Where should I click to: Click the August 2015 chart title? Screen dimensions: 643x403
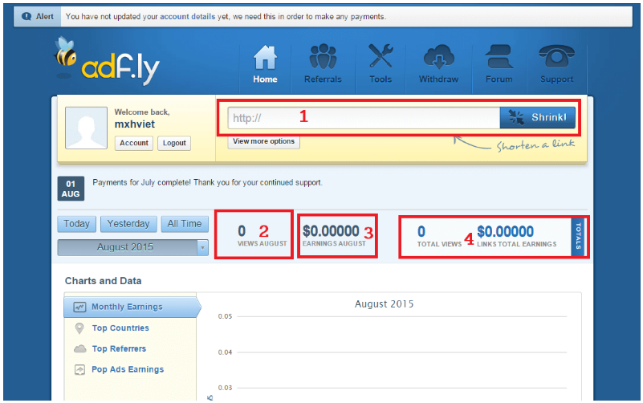pyautogui.click(x=385, y=304)
